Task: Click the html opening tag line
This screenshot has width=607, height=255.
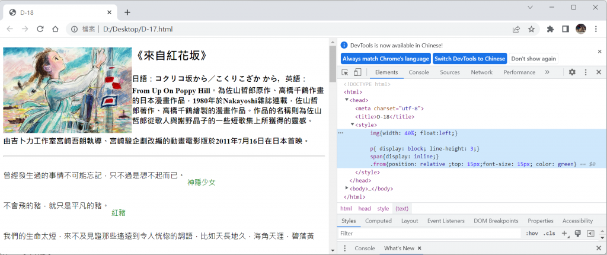Action: [x=353, y=92]
